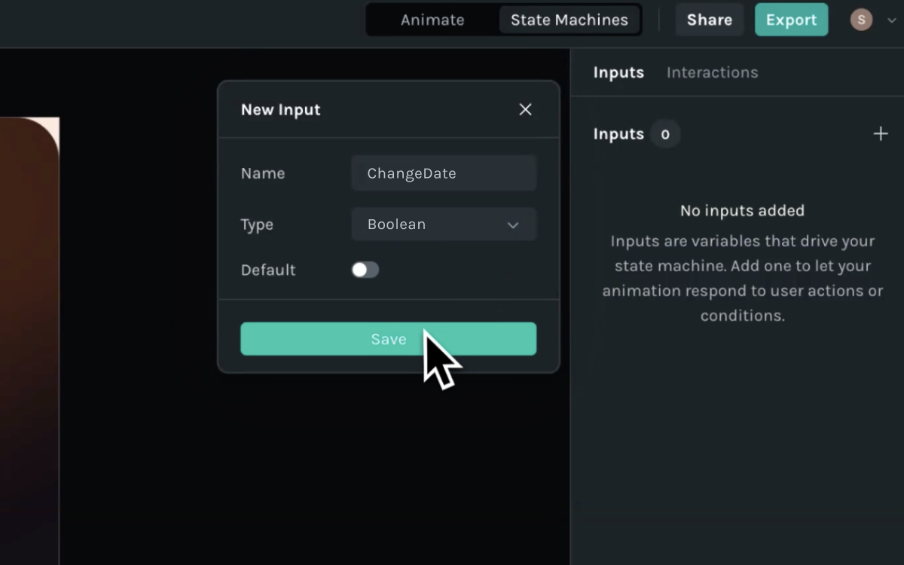
Task: Select the State Machines tab
Action: click(x=569, y=20)
